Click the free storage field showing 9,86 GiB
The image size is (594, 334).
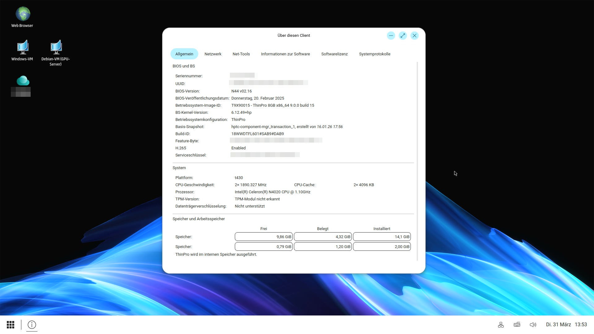click(263, 237)
